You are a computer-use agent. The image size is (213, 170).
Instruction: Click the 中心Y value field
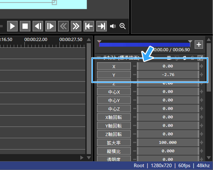pyautogui.click(x=168, y=100)
